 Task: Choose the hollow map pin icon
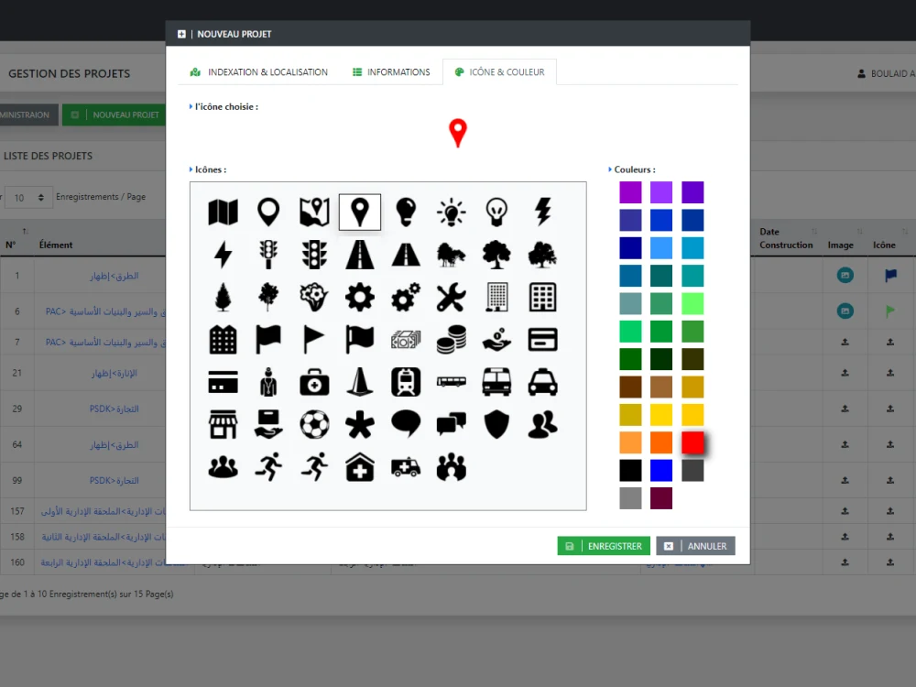click(268, 213)
